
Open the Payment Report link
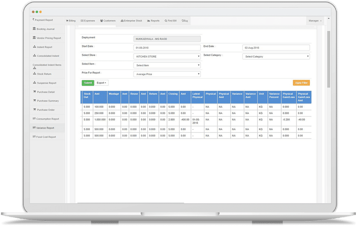(x=44, y=20)
